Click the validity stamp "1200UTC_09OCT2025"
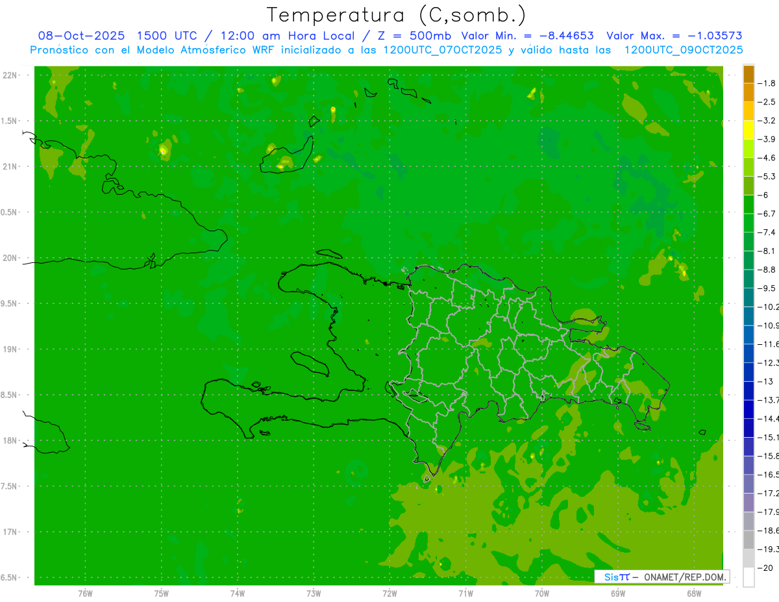The image size is (779, 602). [684, 50]
